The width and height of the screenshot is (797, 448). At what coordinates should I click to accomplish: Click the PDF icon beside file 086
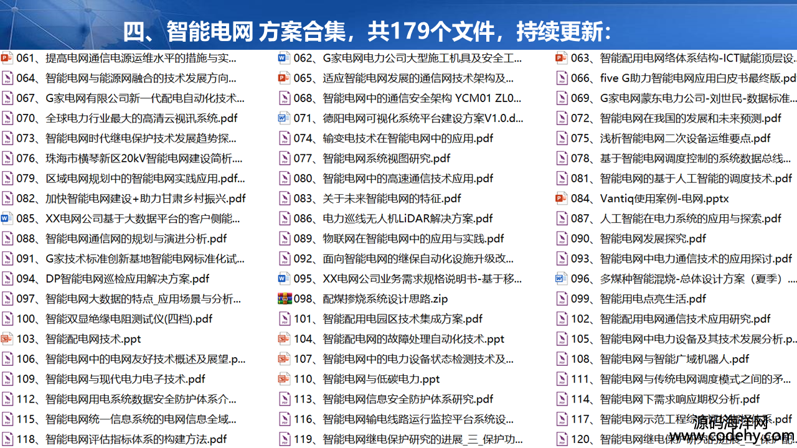point(284,219)
